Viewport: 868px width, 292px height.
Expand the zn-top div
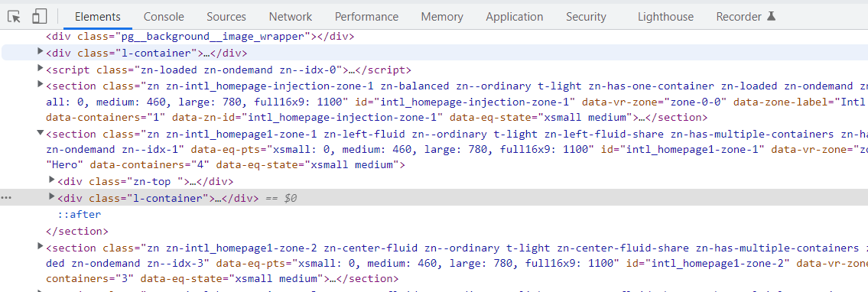52,180
